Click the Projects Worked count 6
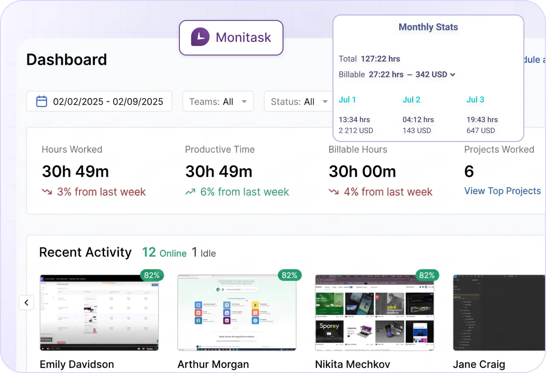The image size is (546, 373). point(469,171)
